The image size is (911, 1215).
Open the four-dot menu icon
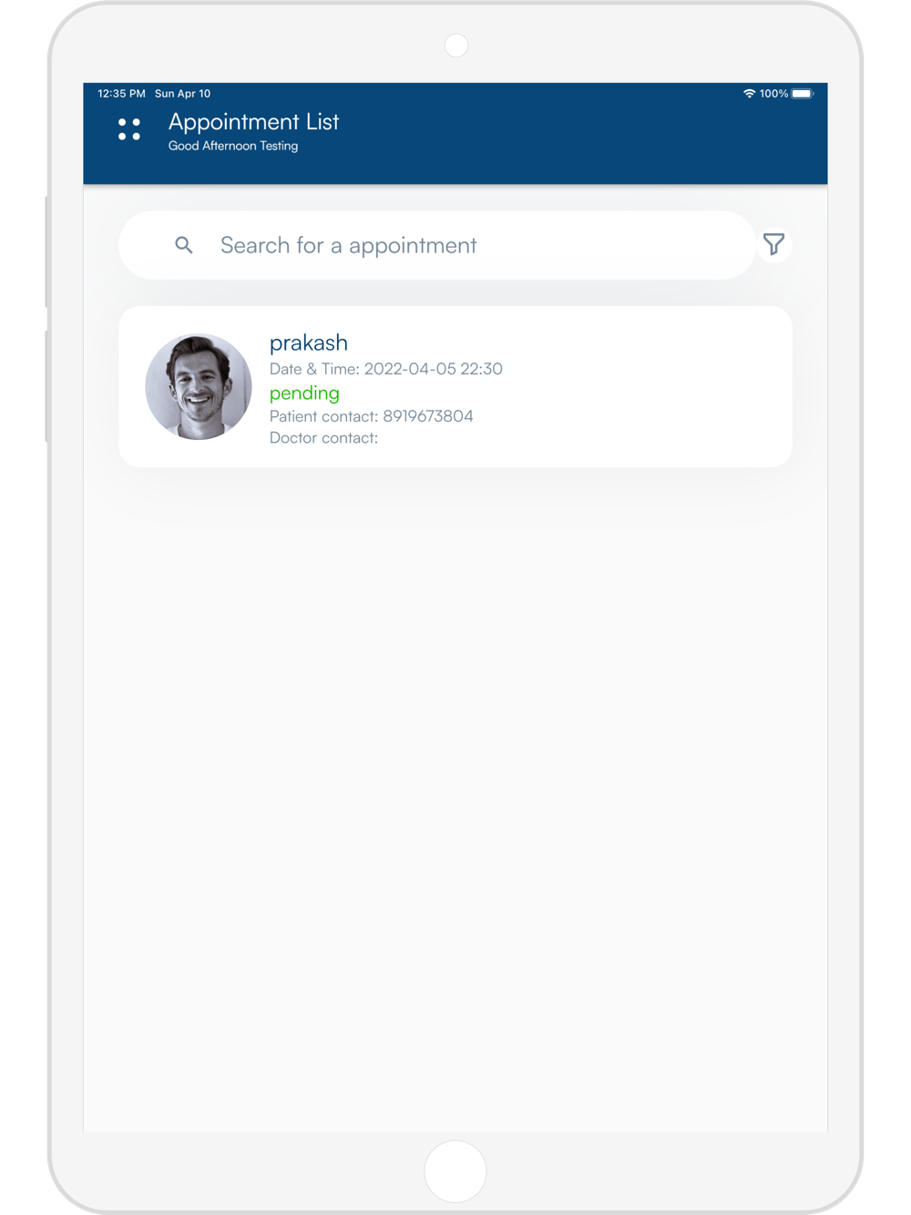click(x=129, y=129)
